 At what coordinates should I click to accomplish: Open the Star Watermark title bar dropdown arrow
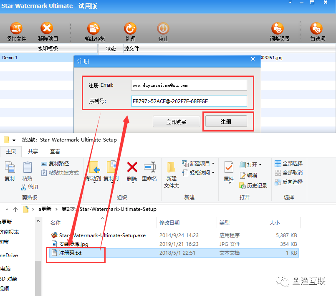[290, 3]
